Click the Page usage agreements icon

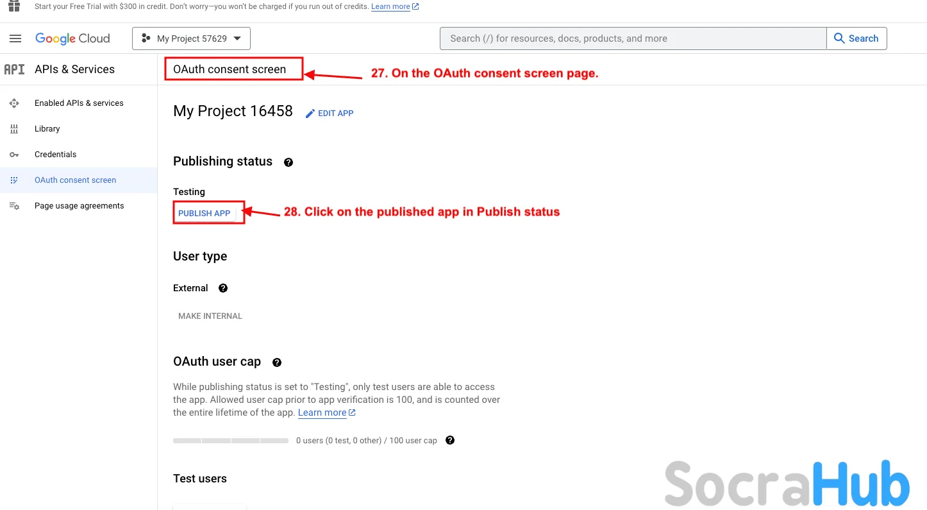click(14, 206)
